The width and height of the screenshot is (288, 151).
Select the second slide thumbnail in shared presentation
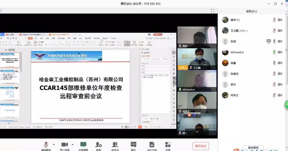10,77
